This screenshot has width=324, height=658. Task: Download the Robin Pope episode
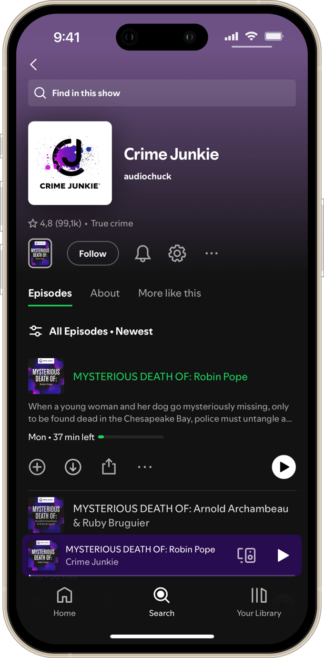coord(73,467)
